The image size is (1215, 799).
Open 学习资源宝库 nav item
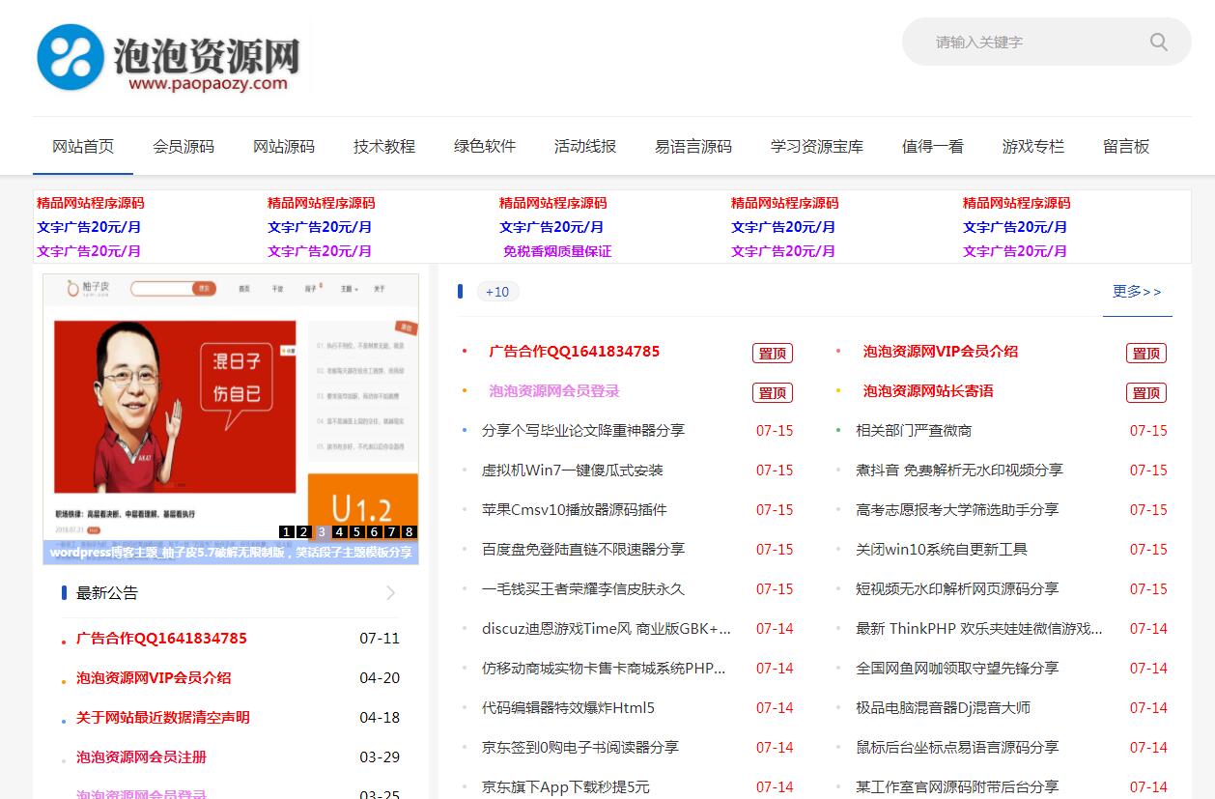pos(817,147)
